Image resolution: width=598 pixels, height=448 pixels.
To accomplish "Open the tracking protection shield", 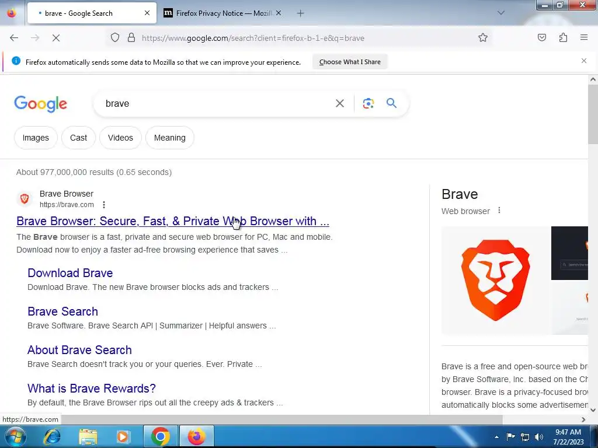I will [115, 38].
